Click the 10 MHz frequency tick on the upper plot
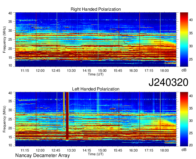Image resolution: width=196 pixels, height=159 pixels. point(10,65)
